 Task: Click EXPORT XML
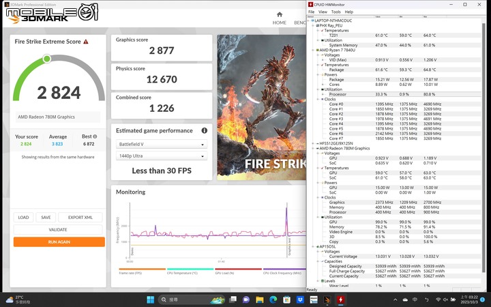coord(80,217)
